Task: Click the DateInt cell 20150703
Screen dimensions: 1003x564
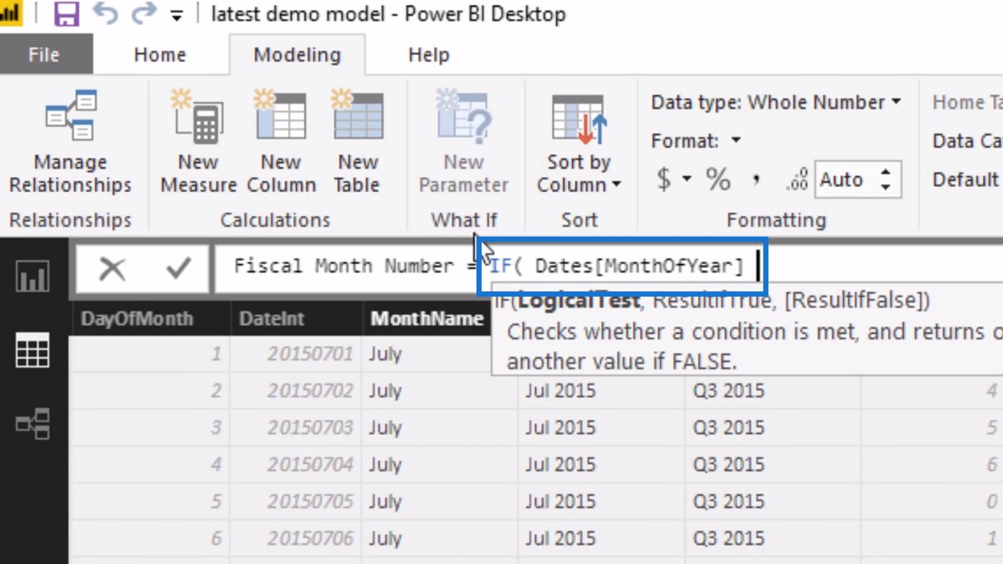Action: (296, 428)
